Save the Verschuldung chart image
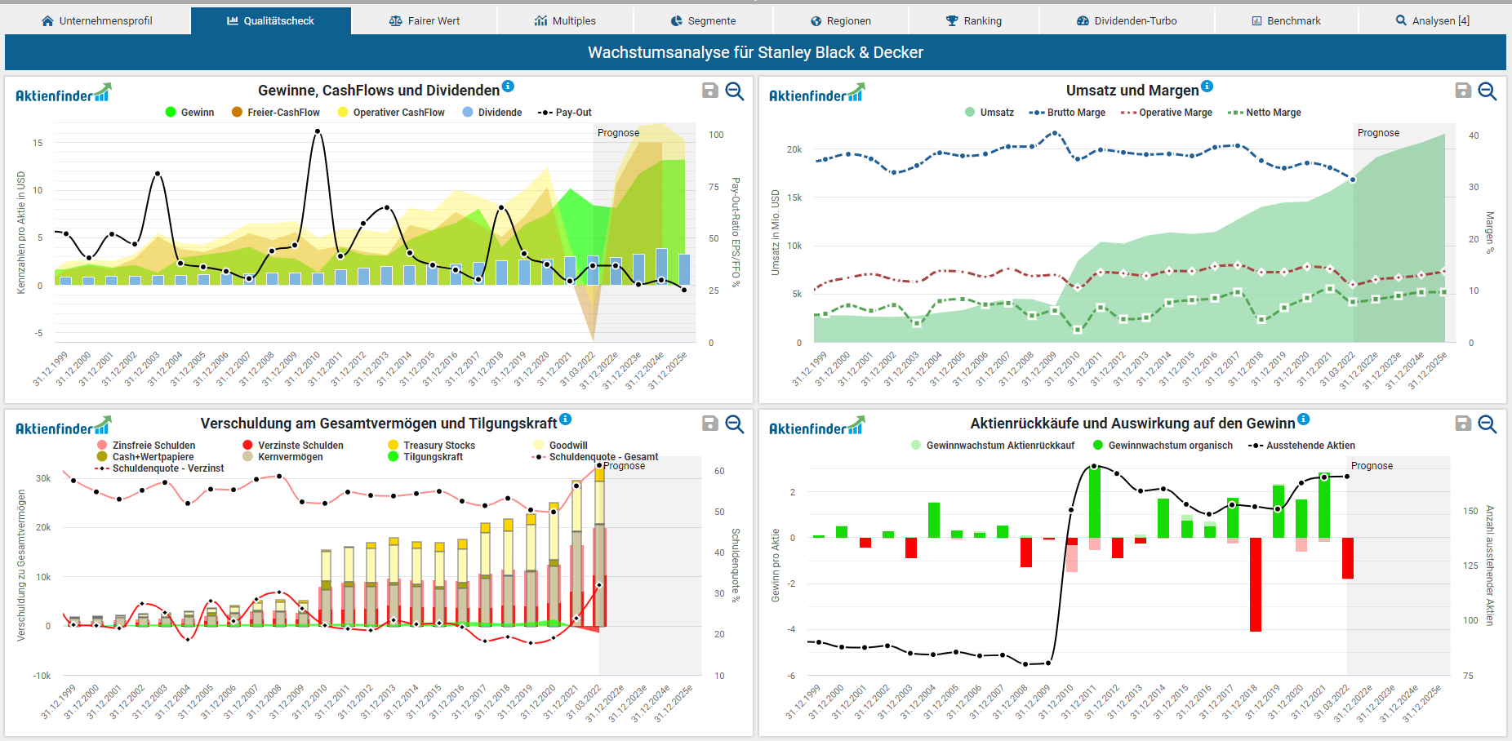 pyautogui.click(x=710, y=424)
